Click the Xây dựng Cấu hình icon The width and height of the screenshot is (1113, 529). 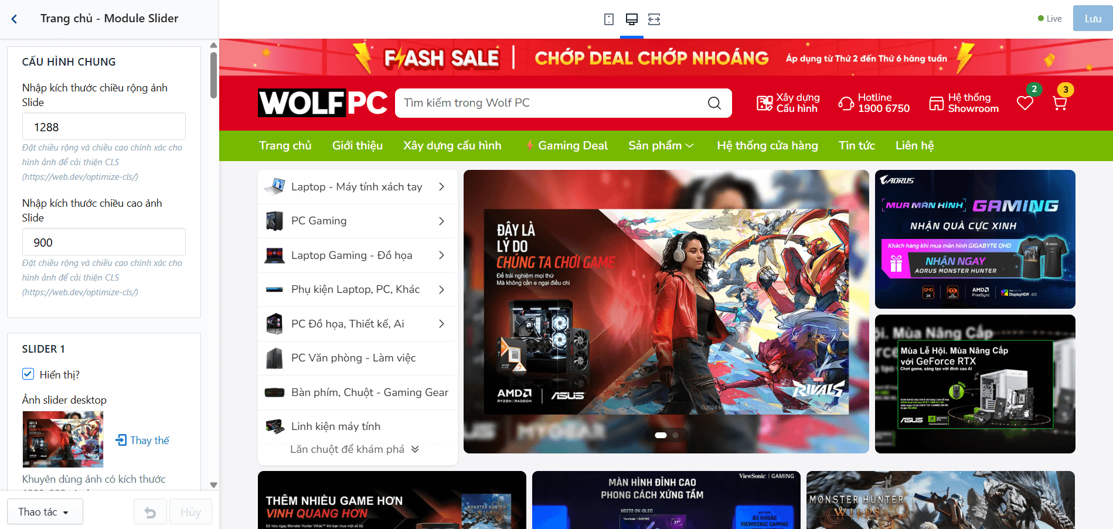click(x=764, y=103)
